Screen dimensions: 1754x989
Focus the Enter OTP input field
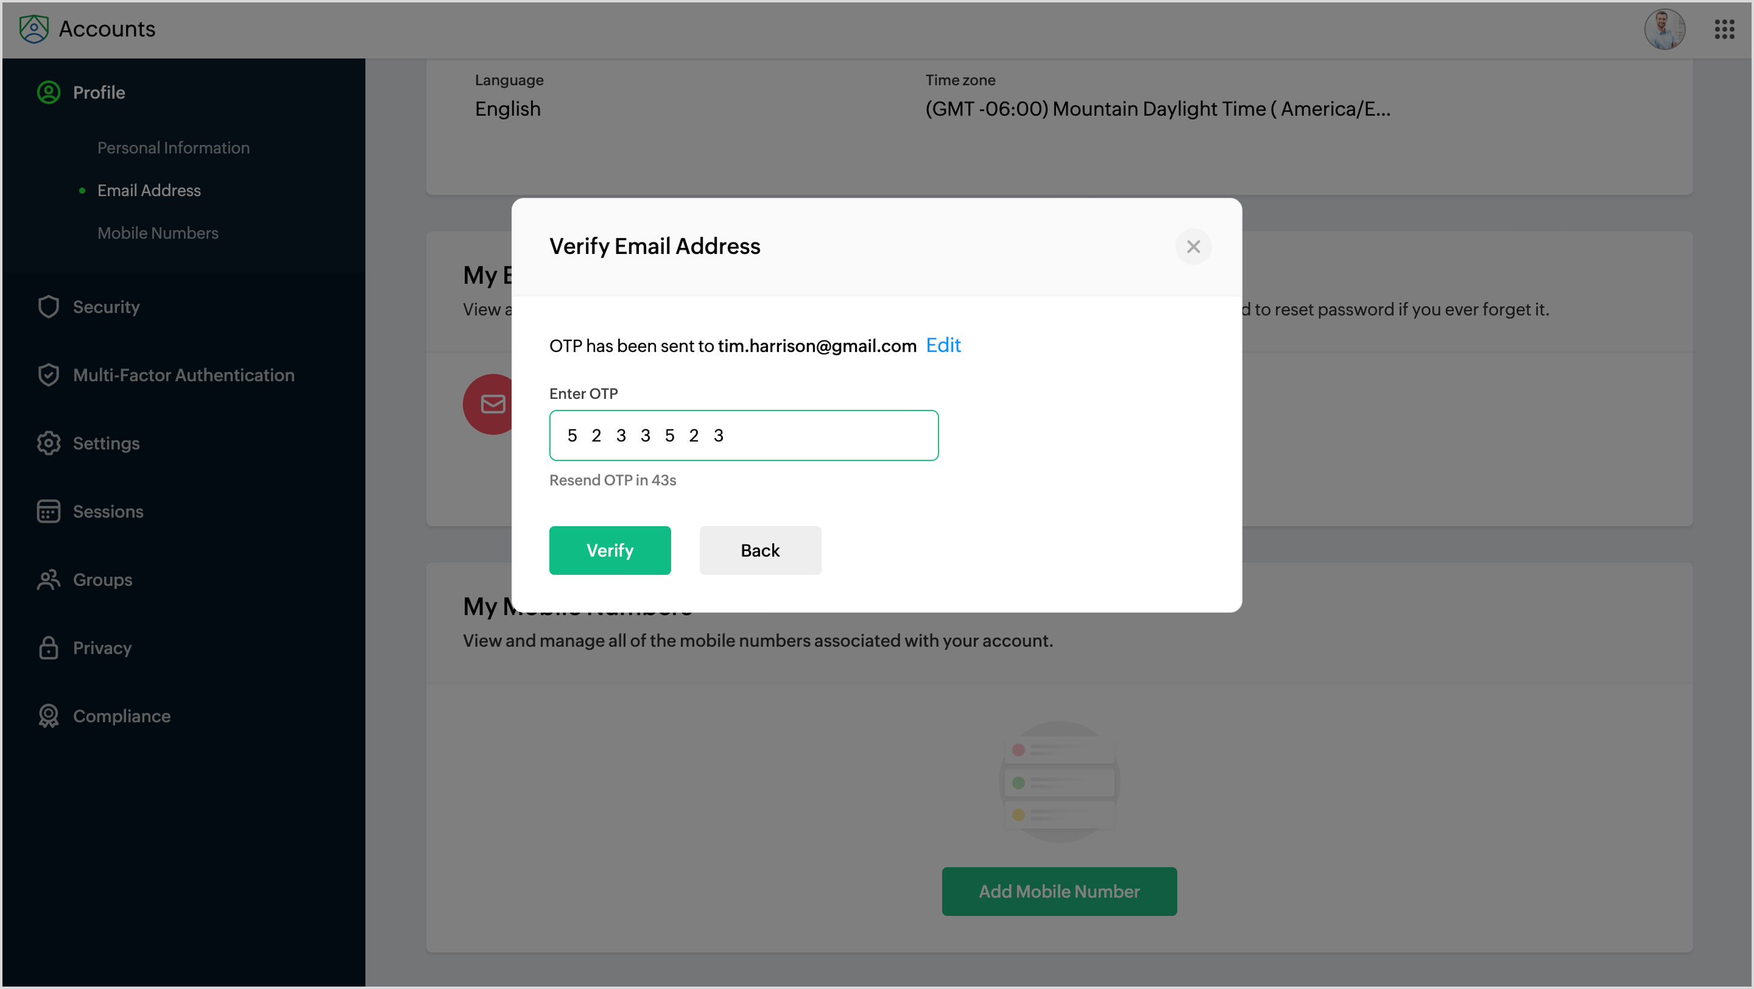(744, 435)
